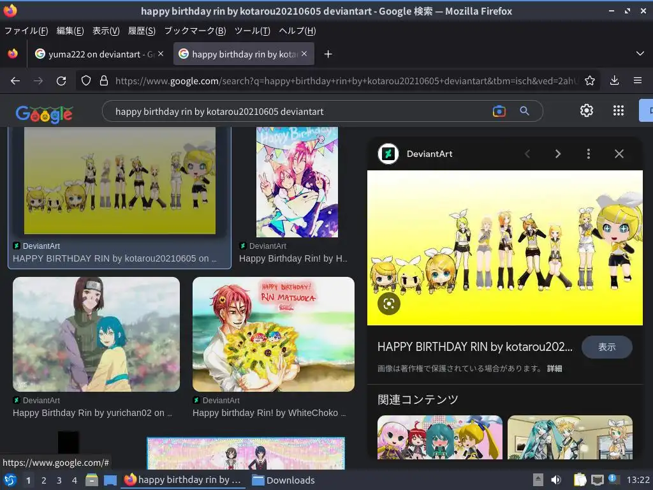Image resolution: width=653 pixels, height=490 pixels.
Task: Focus the Firefox URL address bar
Action: coord(346,81)
